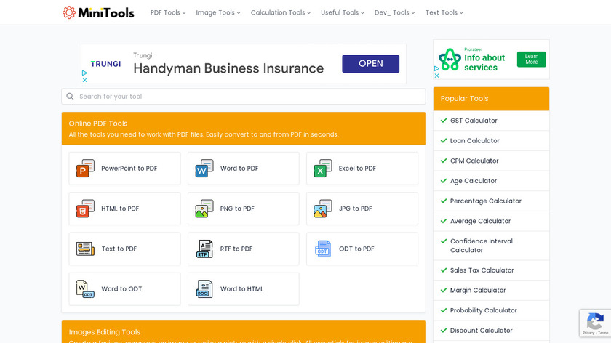Viewport: 611px width, 343px height.
Task: Click the Word to PDF icon
Action: pos(204,168)
